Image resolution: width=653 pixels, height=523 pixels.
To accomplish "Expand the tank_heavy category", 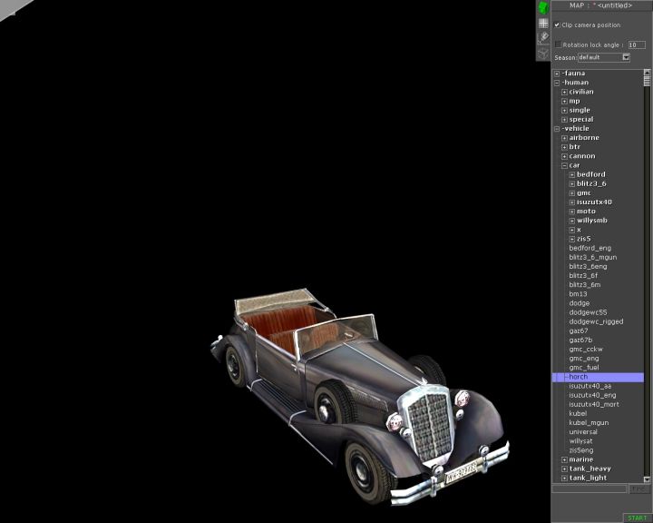I will 564,469.
